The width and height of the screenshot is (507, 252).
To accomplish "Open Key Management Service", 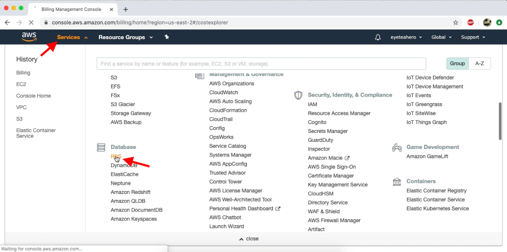I will pyautogui.click(x=338, y=185).
